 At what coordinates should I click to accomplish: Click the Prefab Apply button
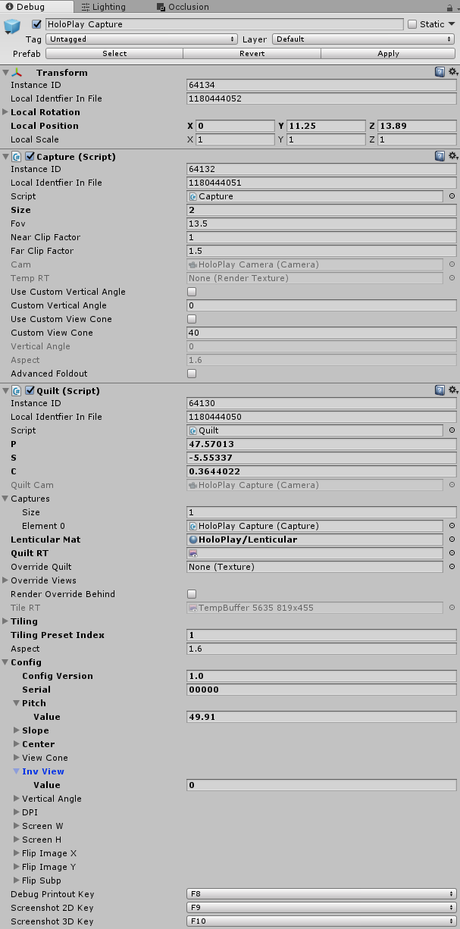coord(389,54)
